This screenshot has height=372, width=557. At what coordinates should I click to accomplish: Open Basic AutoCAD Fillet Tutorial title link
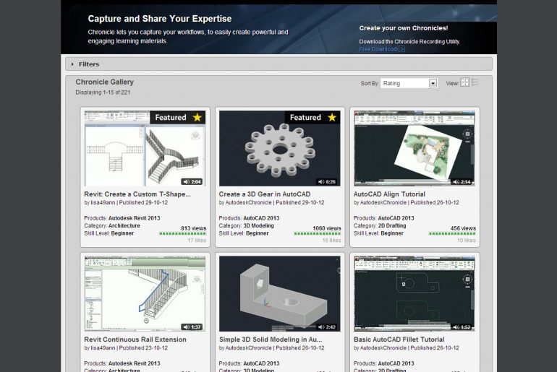pyautogui.click(x=399, y=339)
